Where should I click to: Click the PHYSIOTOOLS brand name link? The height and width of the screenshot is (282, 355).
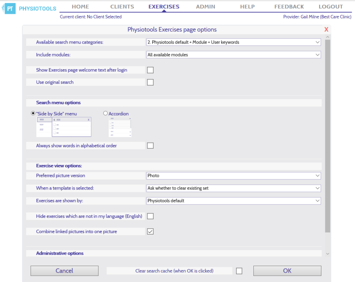click(37, 9)
